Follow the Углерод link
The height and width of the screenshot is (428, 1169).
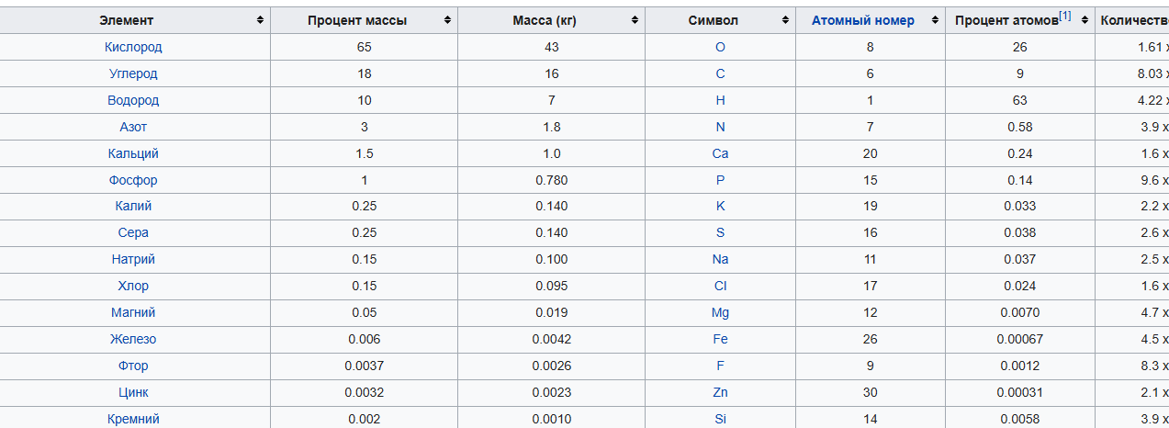click(x=133, y=73)
